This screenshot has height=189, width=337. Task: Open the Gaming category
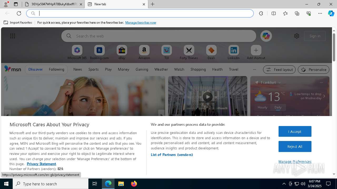coord(142,69)
